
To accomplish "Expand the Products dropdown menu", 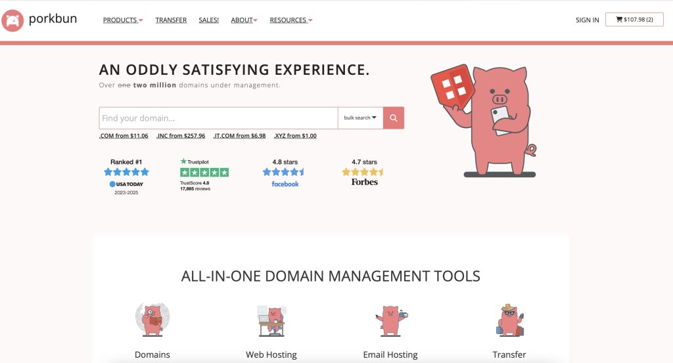I will [x=122, y=20].
